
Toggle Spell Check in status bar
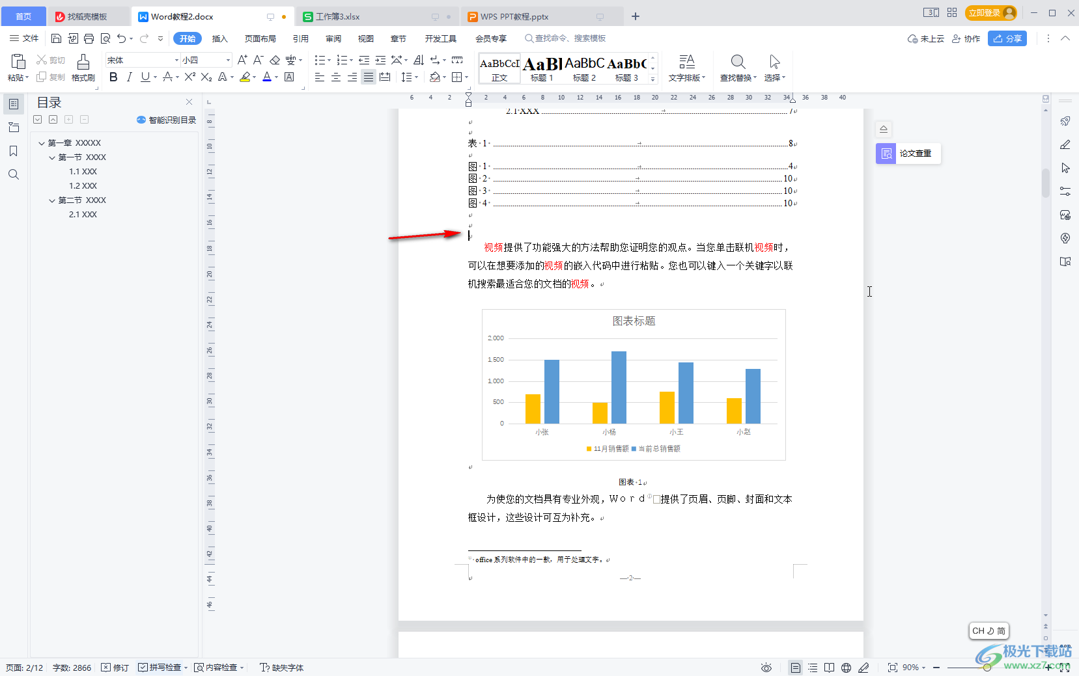[160, 668]
